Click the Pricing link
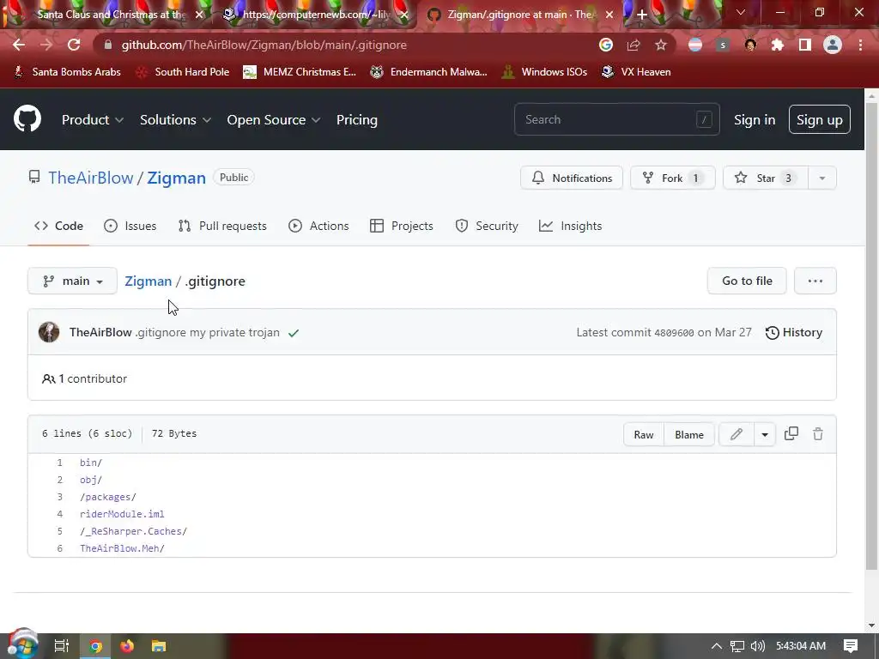The height and width of the screenshot is (659, 879). coord(356,120)
